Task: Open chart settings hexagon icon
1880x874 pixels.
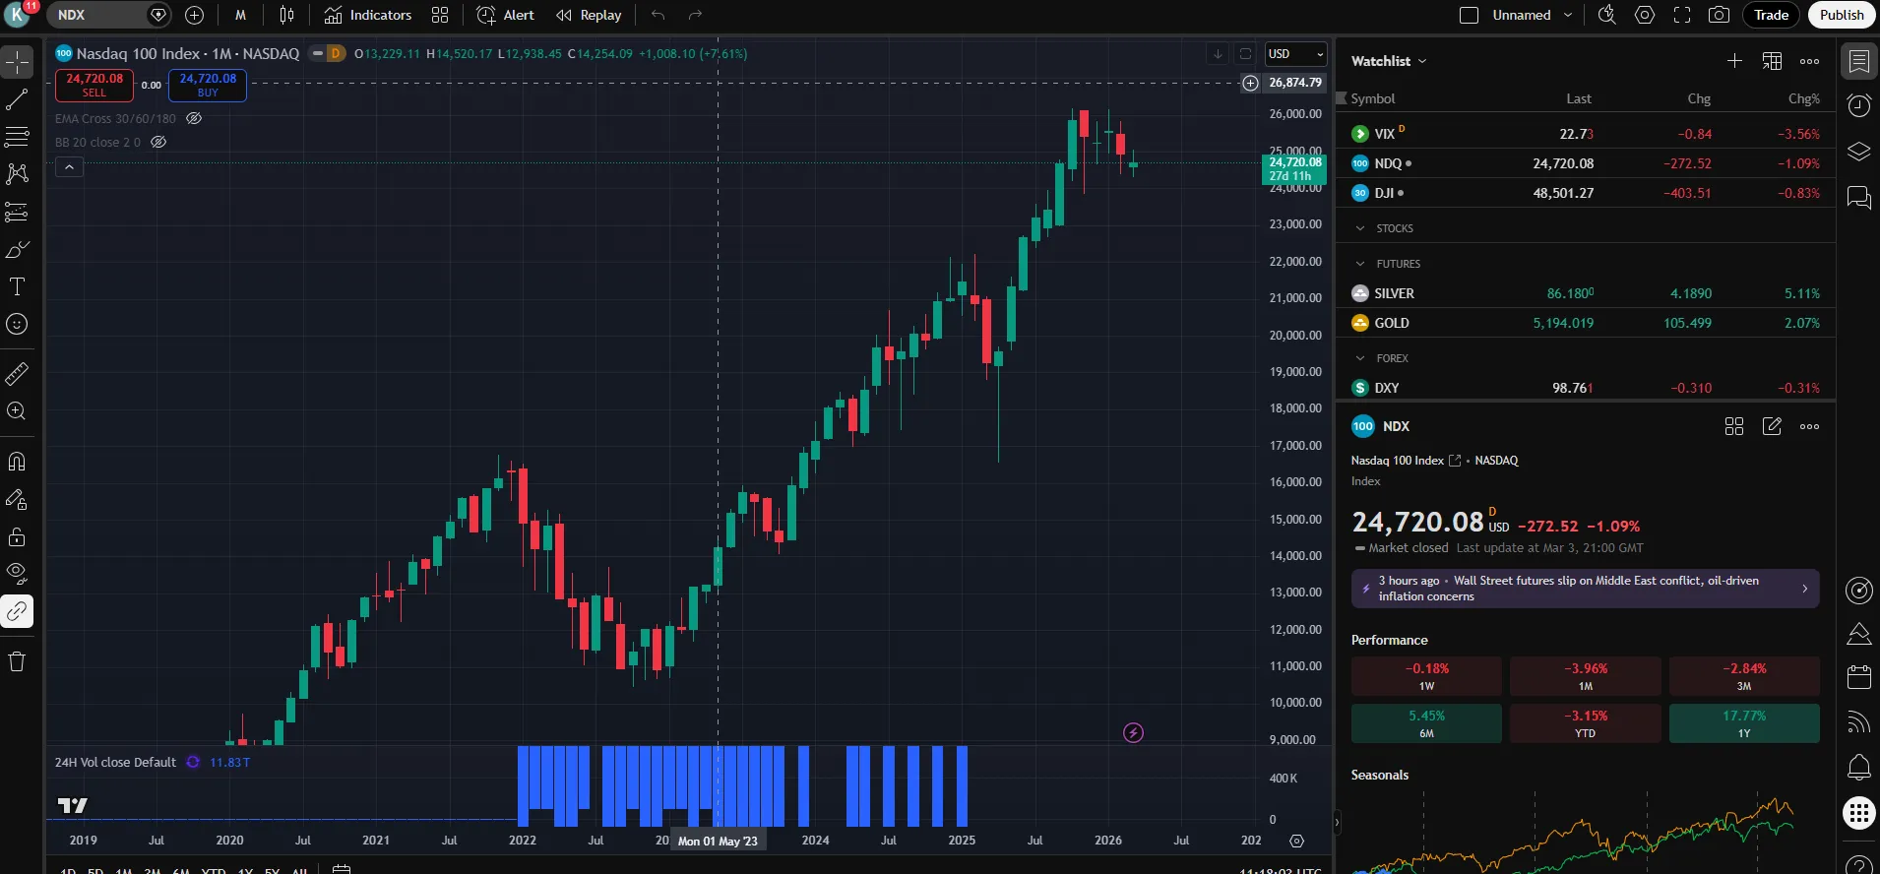Action: tap(1645, 15)
